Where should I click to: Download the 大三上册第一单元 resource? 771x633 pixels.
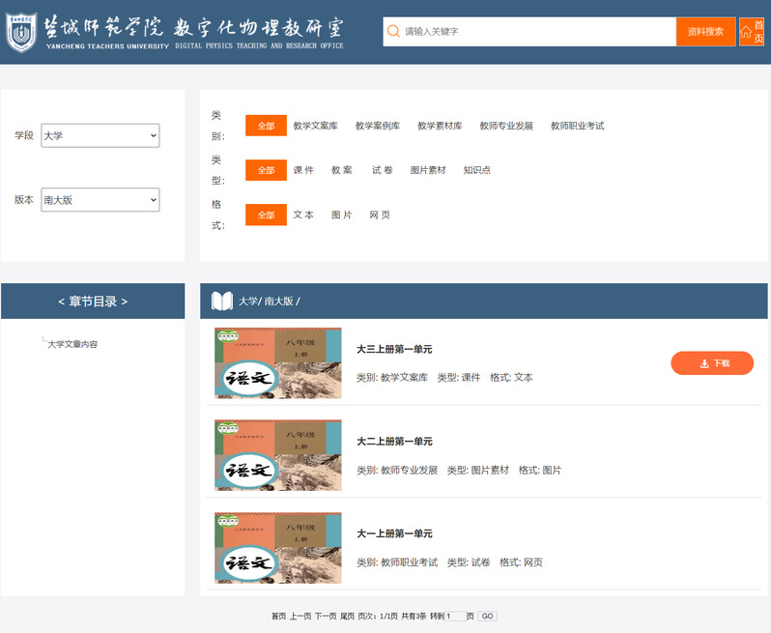tap(711, 363)
